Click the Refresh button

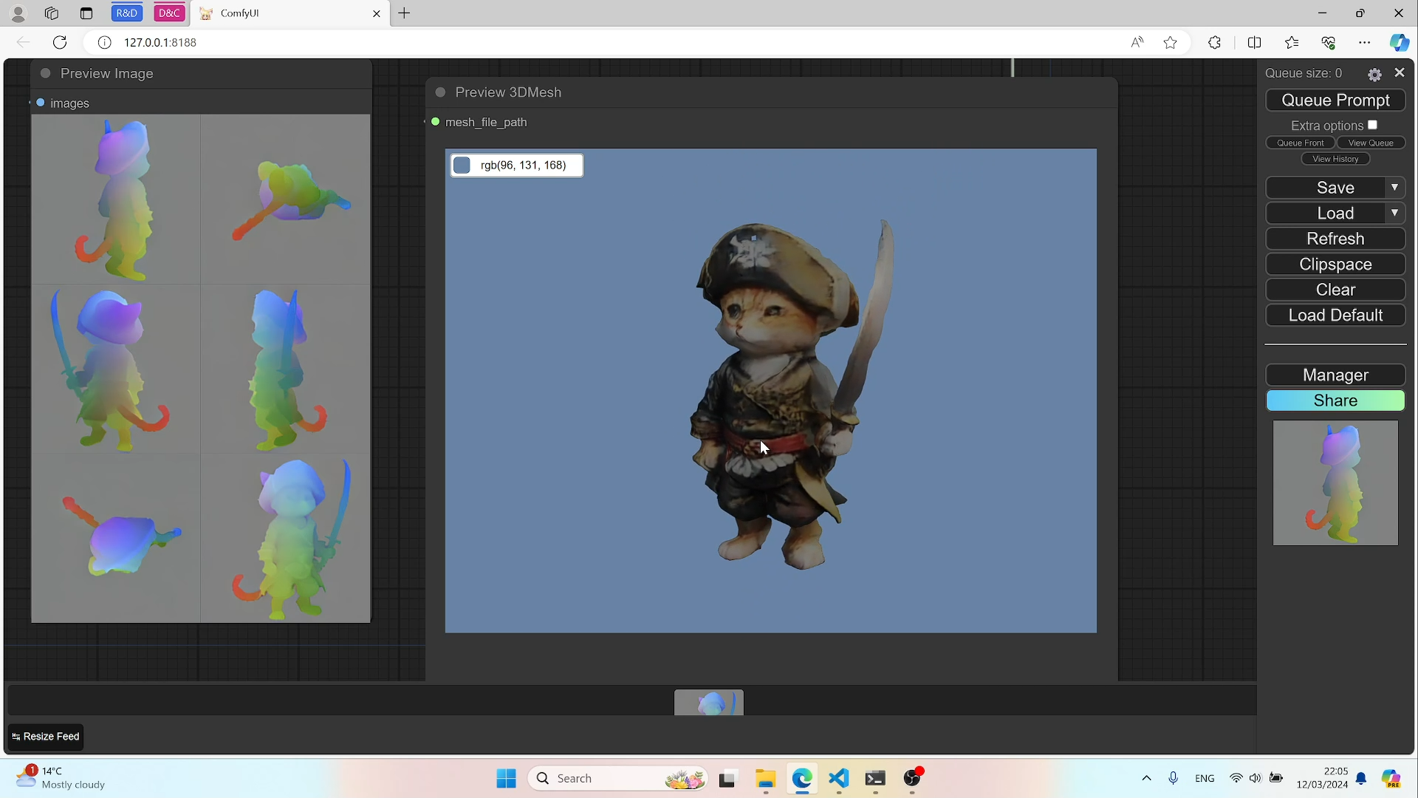click(1335, 239)
